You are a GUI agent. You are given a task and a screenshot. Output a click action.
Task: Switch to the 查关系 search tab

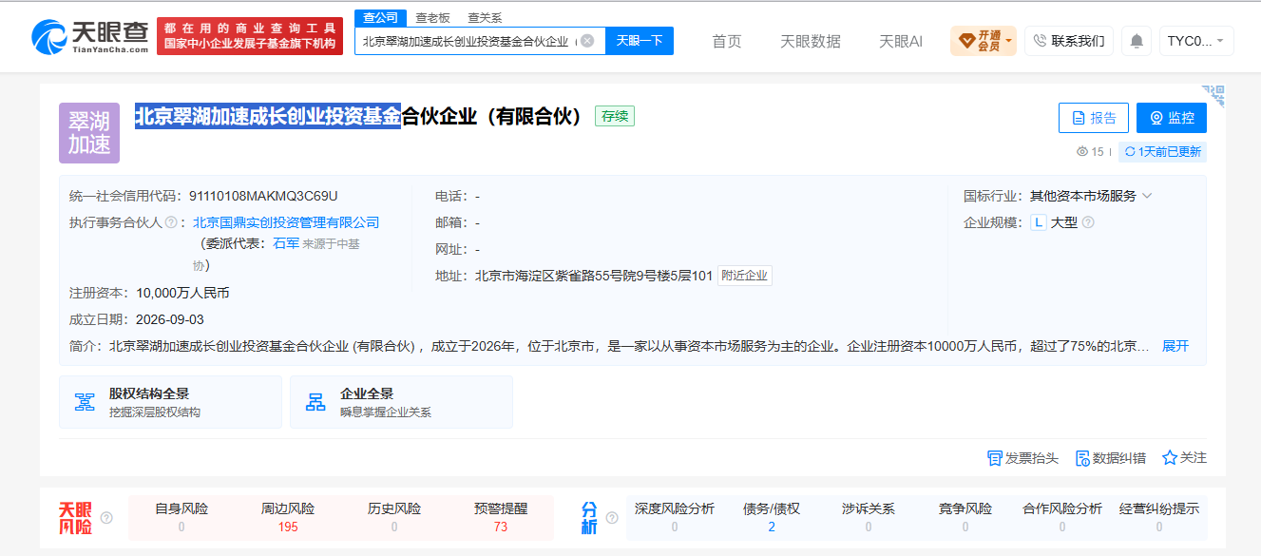[485, 18]
